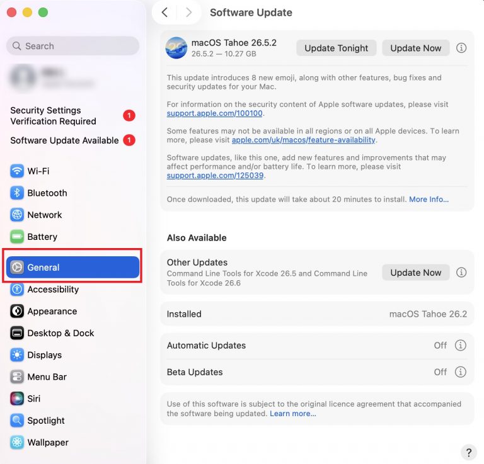Click the Command Line Tools for Xcode description

click(x=267, y=278)
